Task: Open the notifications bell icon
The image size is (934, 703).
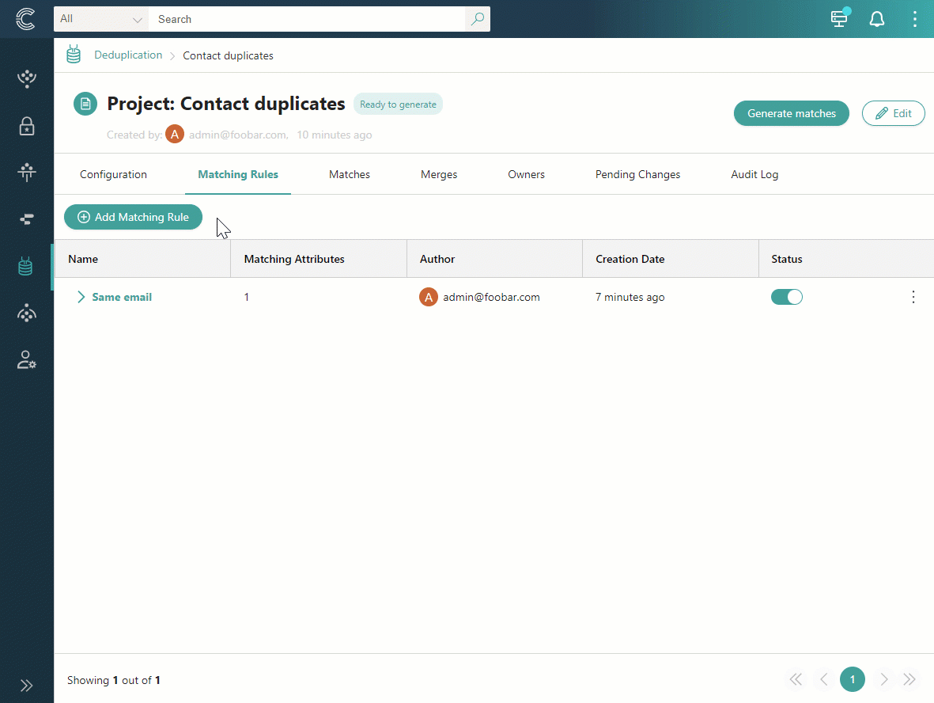Action: [x=877, y=19]
